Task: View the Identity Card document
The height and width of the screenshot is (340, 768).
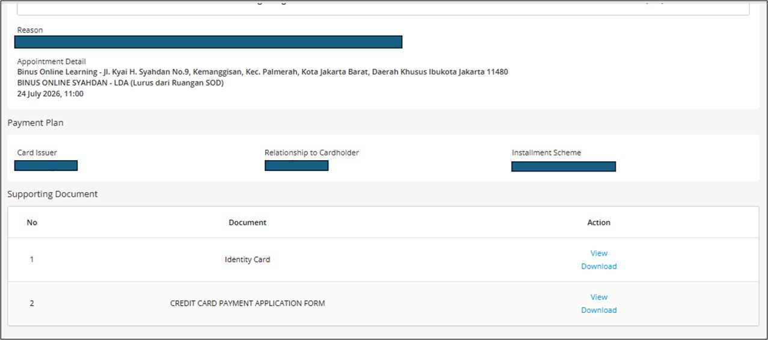Action: [x=598, y=253]
